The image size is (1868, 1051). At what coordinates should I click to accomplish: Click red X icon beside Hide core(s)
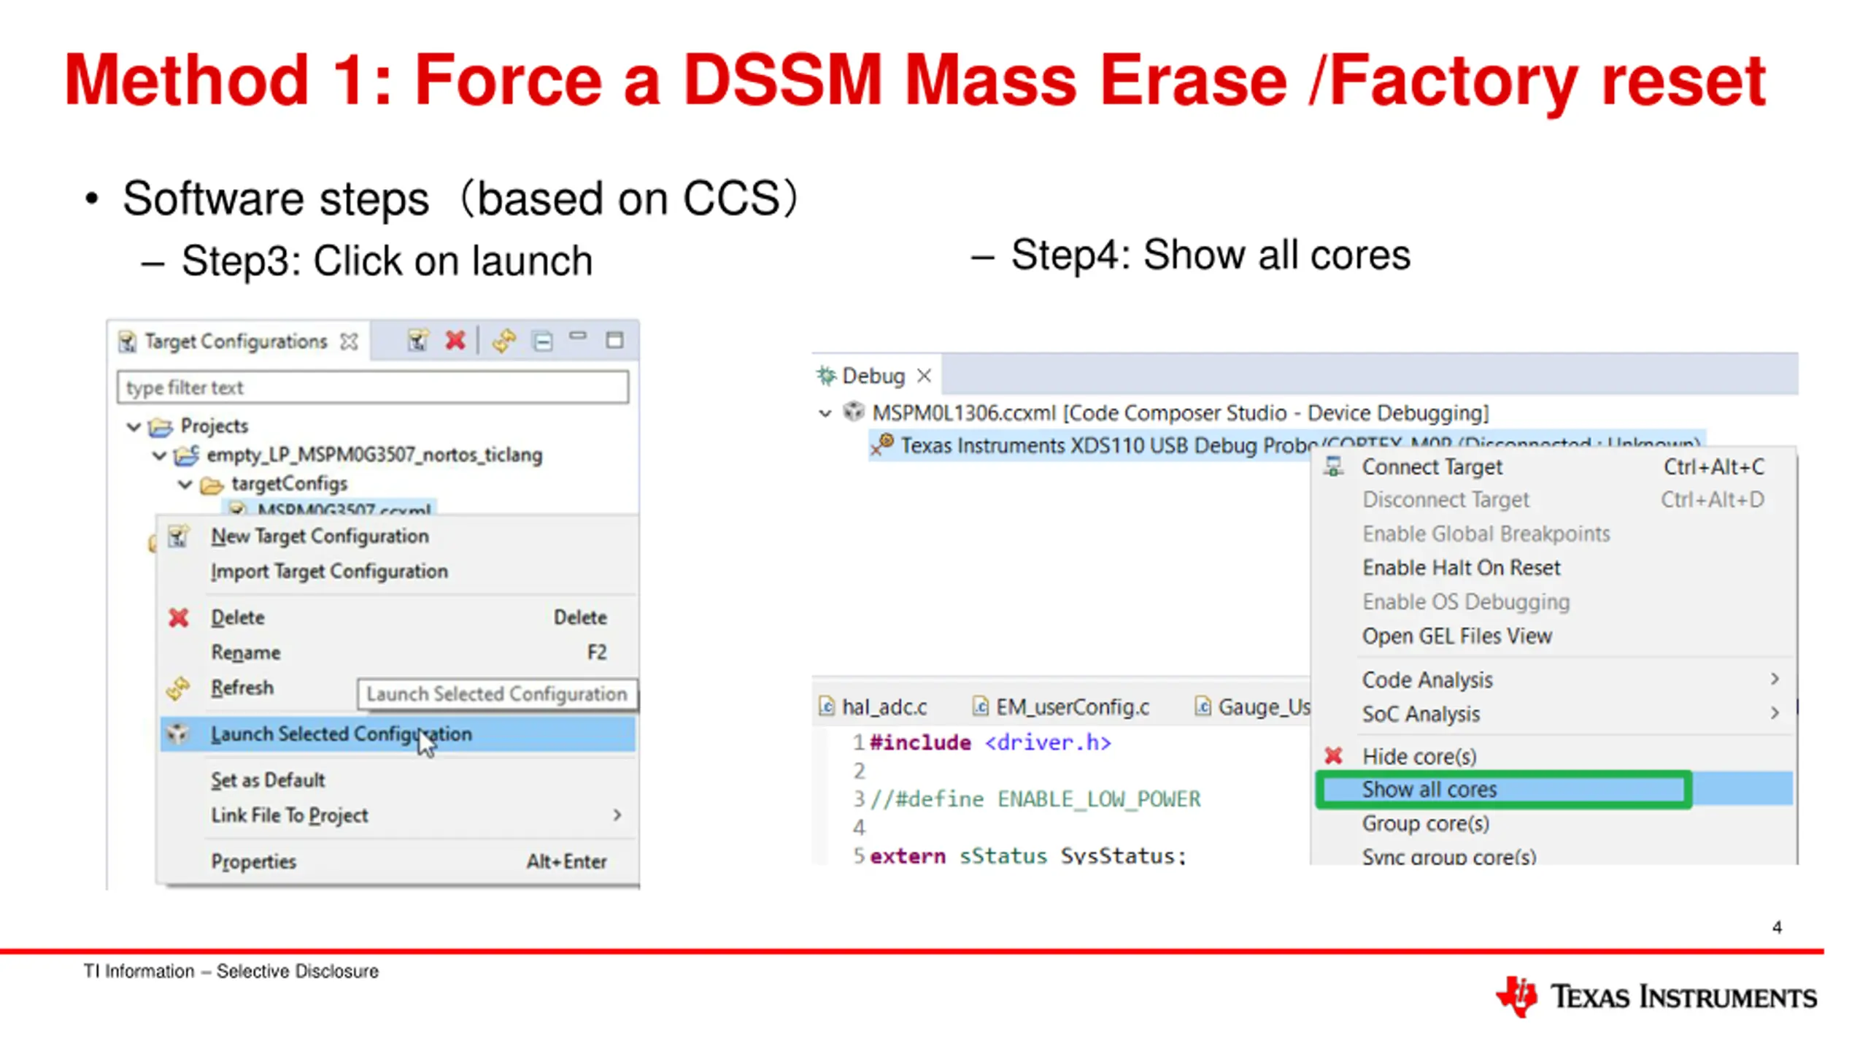[1334, 755]
